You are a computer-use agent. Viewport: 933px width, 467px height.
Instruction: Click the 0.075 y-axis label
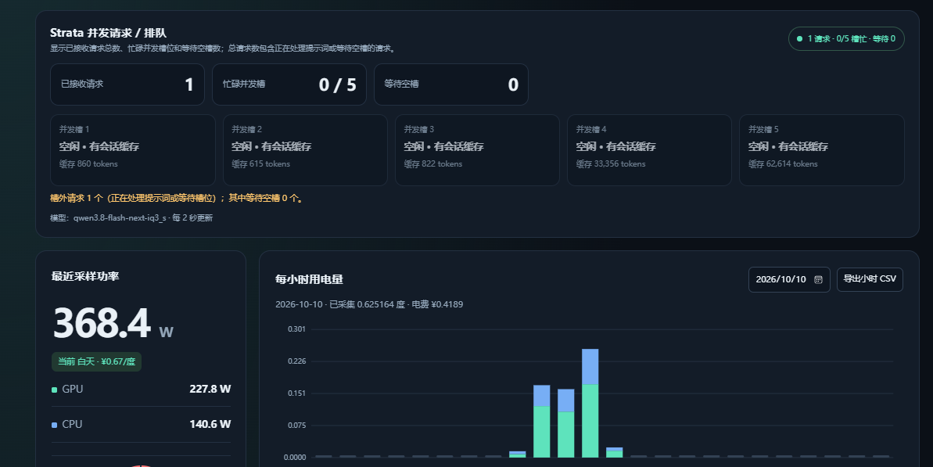[x=296, y=426]
